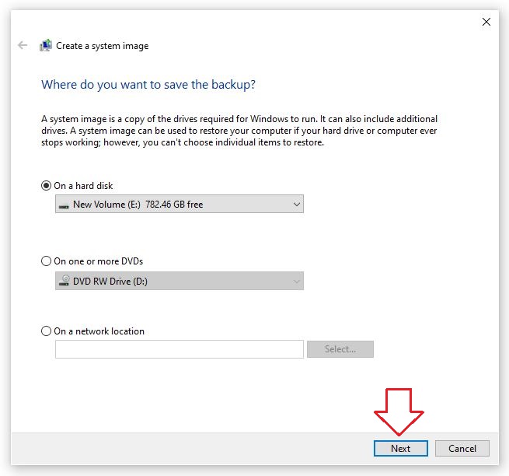Open the DVD RW Drive (D:) dropdown

coord(180,281)
